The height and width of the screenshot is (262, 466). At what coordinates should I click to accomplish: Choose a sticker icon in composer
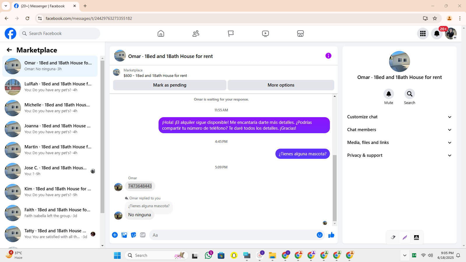click(x=133, y=235)
